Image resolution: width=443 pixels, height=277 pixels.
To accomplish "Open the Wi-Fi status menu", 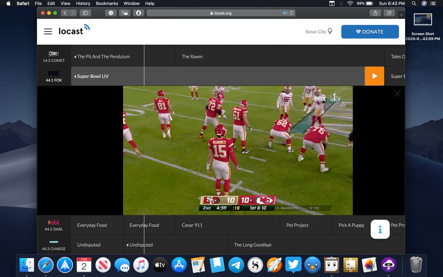I will pos(350,3).
